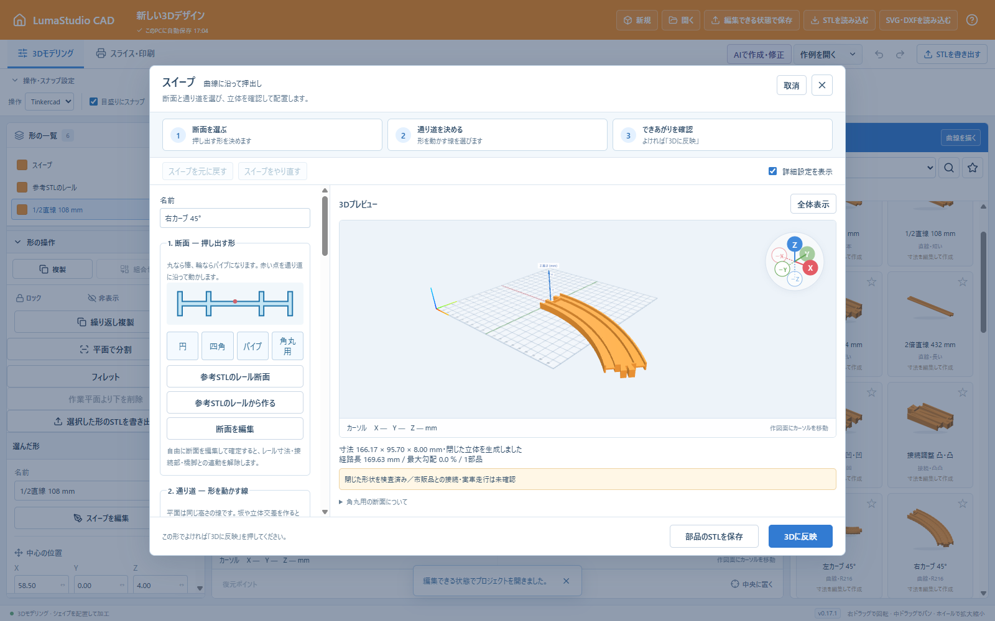The image size is (995, 621).
Task: Go to step 2 通り道を決める
Action: [x=497, y=135]
